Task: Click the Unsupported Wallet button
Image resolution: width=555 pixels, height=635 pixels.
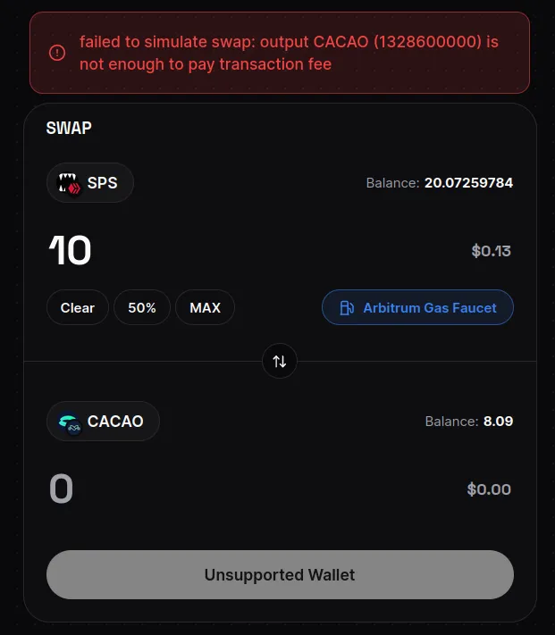Action: (280, 574)
